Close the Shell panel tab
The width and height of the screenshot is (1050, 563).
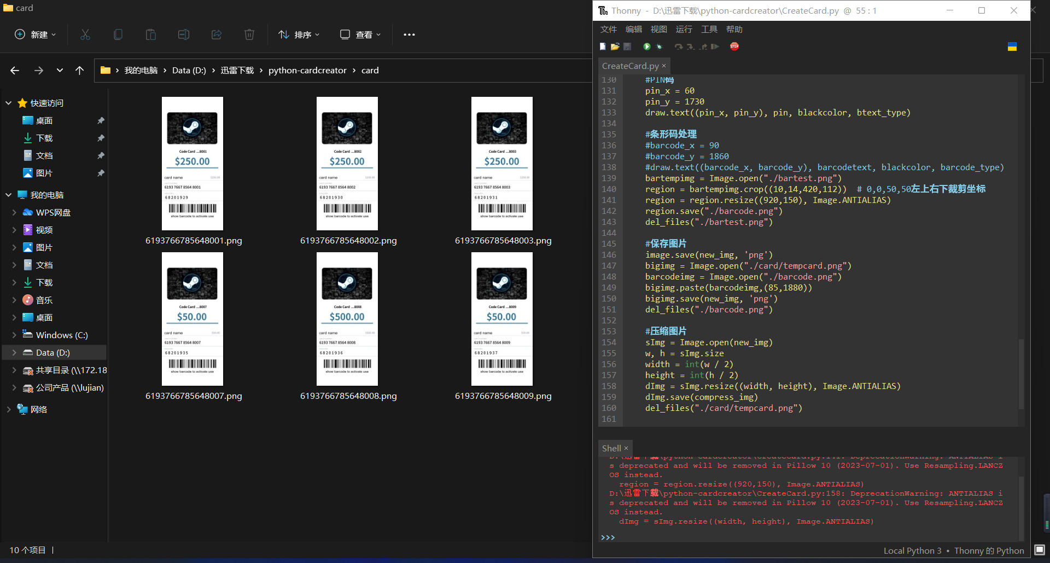point(626,448)
